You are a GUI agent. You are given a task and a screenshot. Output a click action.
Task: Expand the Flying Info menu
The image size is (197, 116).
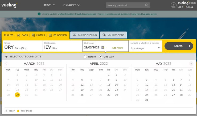coord(71,5)
